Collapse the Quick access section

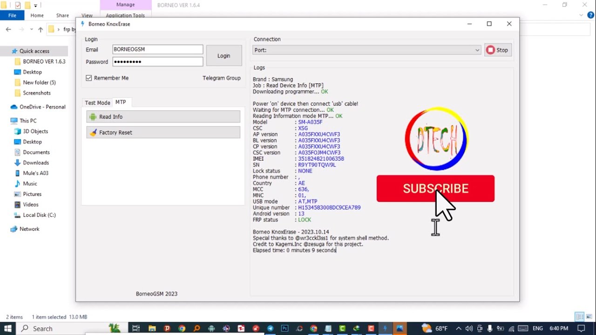tap(10, 51)
